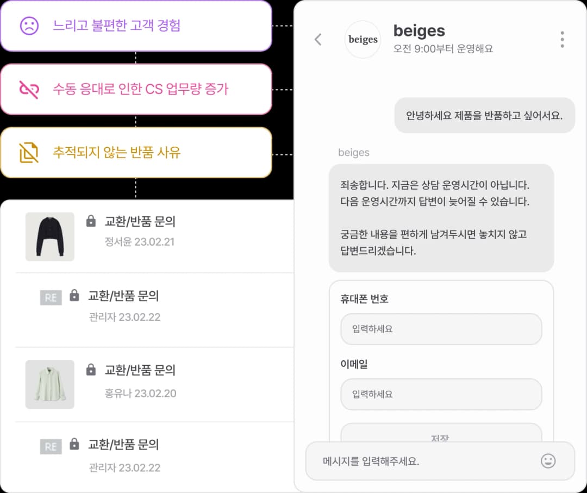This screenshot has width=587, height=493.
Task: Open the three-dot chat options menu
Action: [562, 39]
